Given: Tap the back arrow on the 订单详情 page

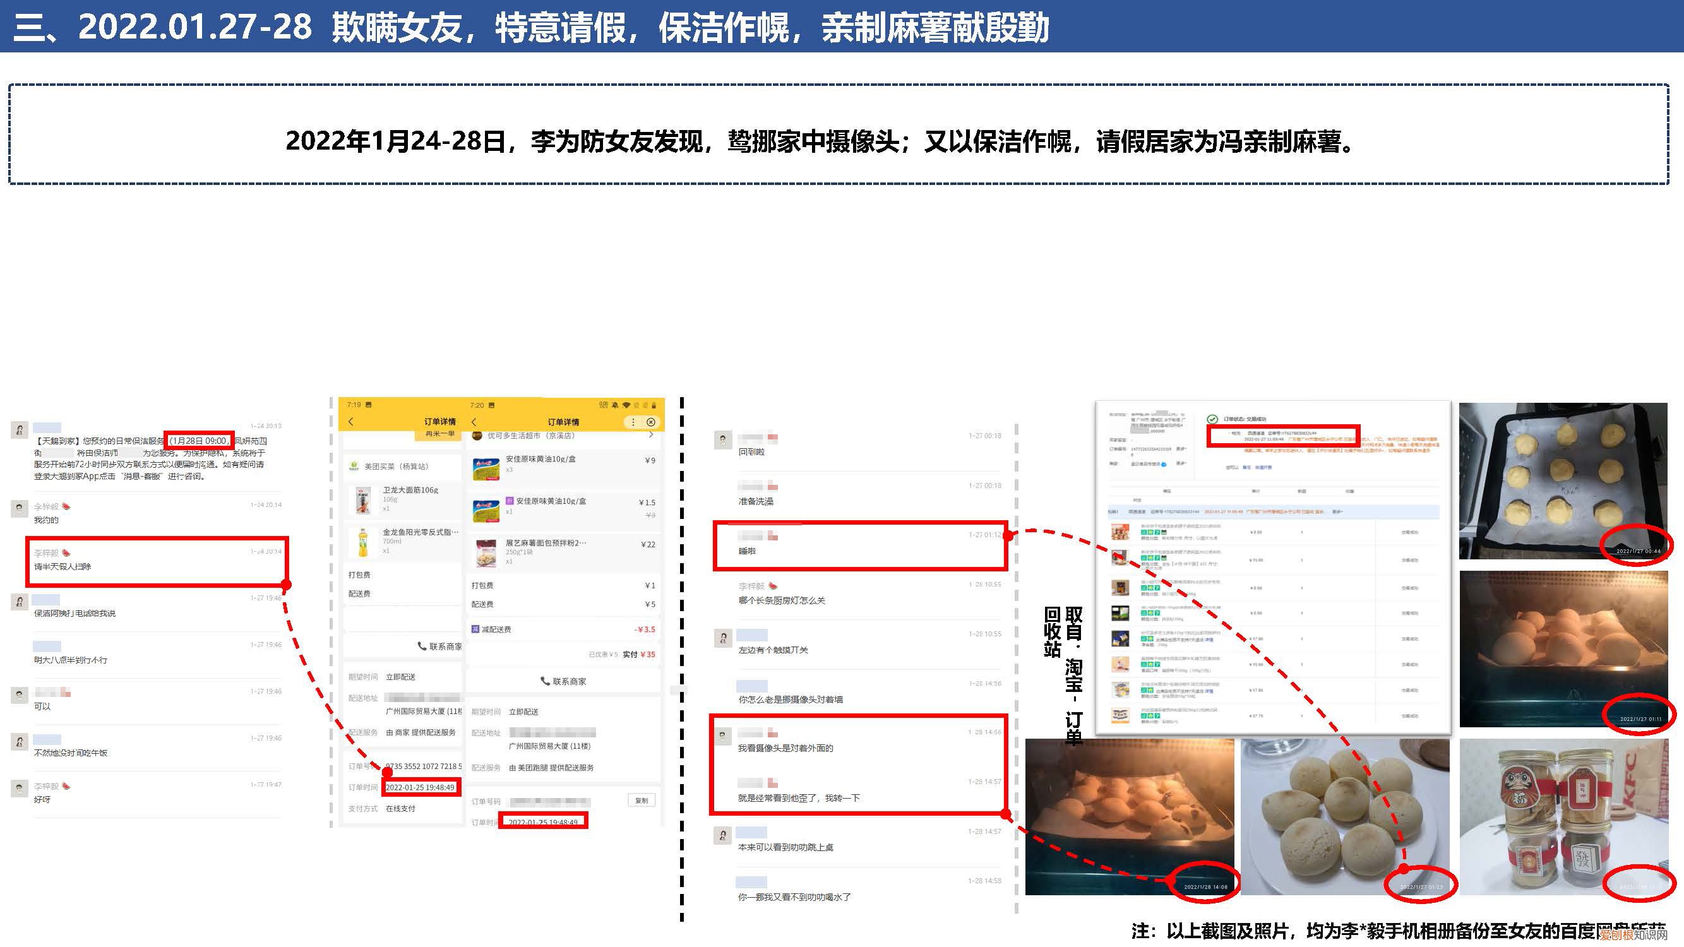Looking at the screenshot, I should (350, 422).
